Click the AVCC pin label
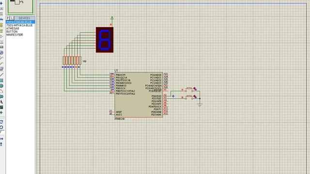Viewport: 310px width, 174px height. 119,115
